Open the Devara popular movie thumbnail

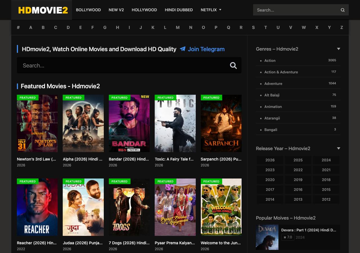[267, 237]
